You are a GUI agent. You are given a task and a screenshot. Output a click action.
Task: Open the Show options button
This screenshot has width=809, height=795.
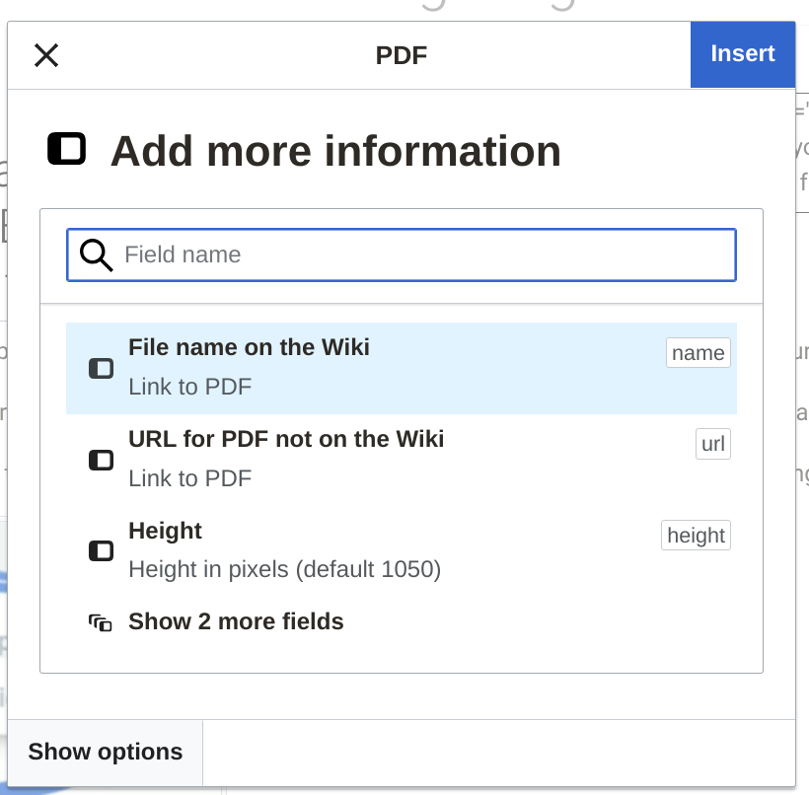point(106,752)
